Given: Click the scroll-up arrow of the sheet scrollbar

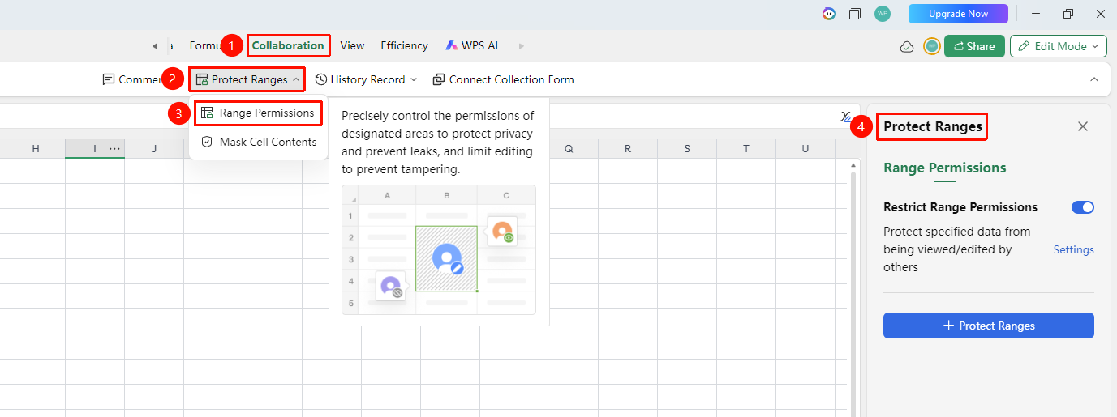Looking at the screenshot, I should click(x=853, y=164).
